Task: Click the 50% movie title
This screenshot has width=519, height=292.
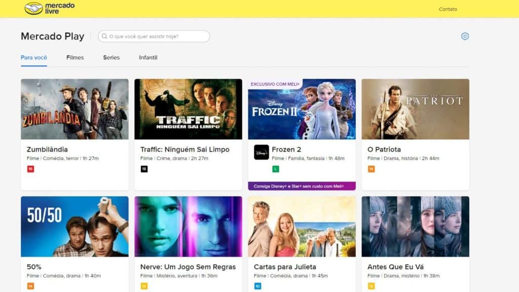Action: point(34,267)
